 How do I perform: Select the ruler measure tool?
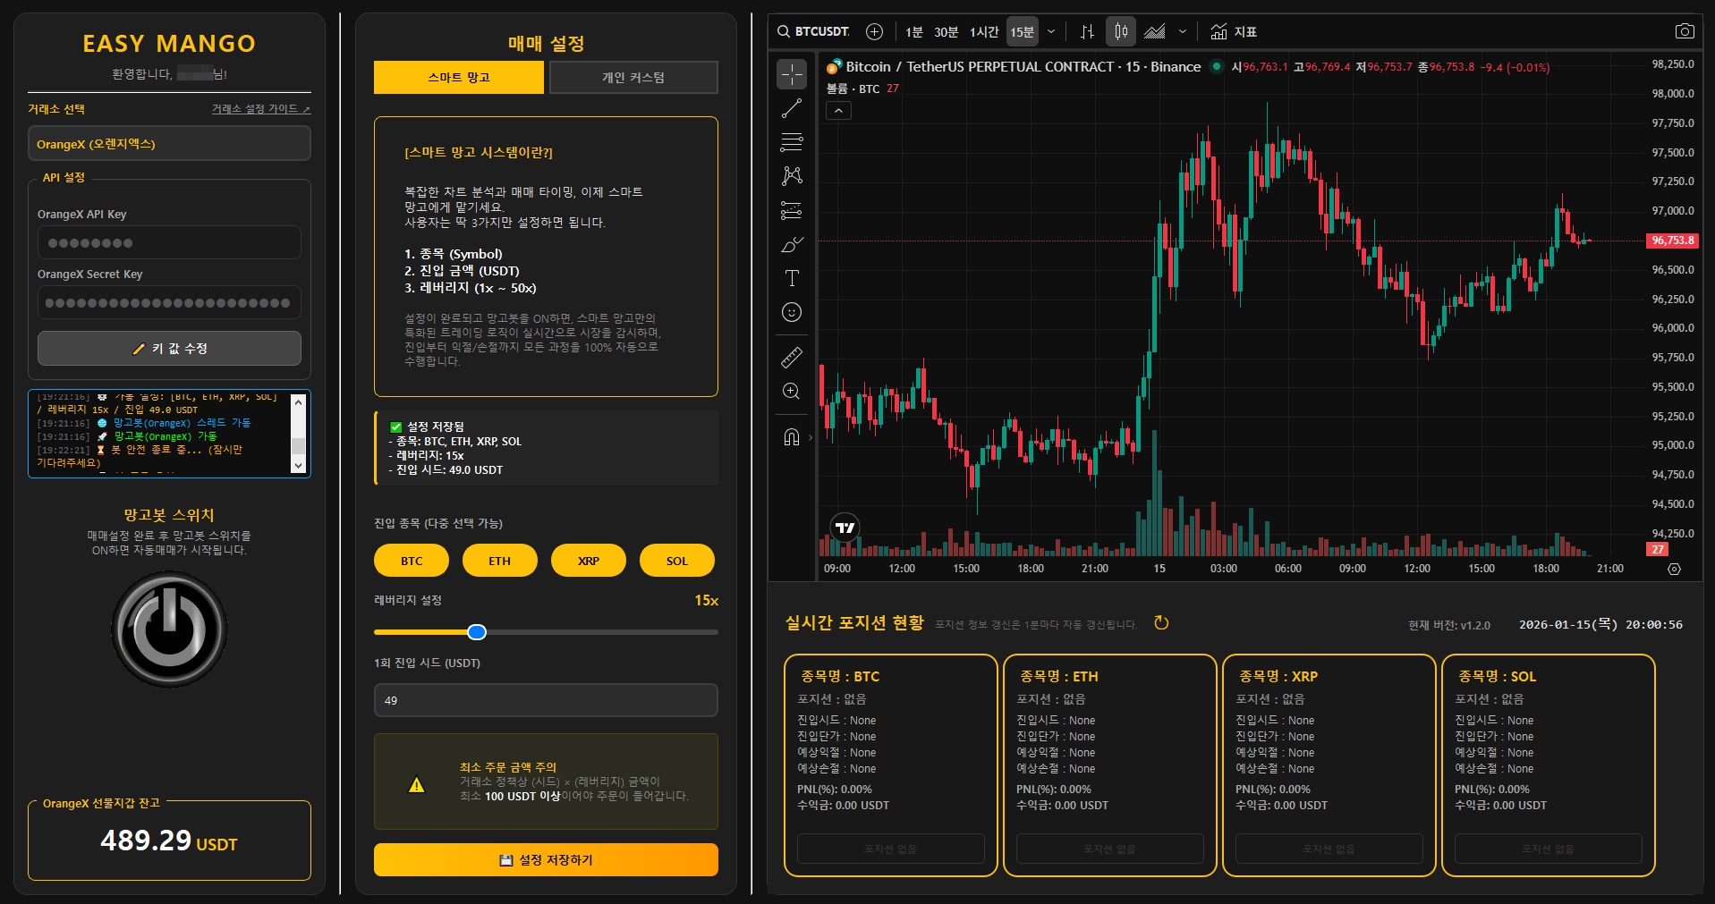point(792,358)
